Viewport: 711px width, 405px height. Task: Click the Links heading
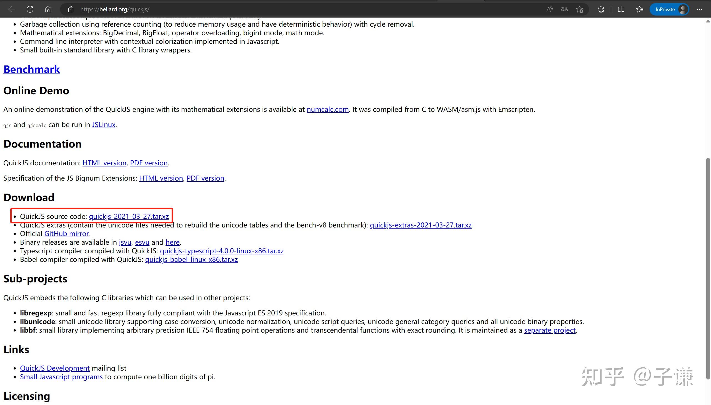(16, 349)
